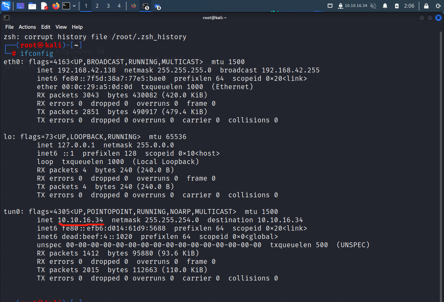Click the 'tun0:' interface name
This screenshot has height=302, width=444.
coord(14,212)
